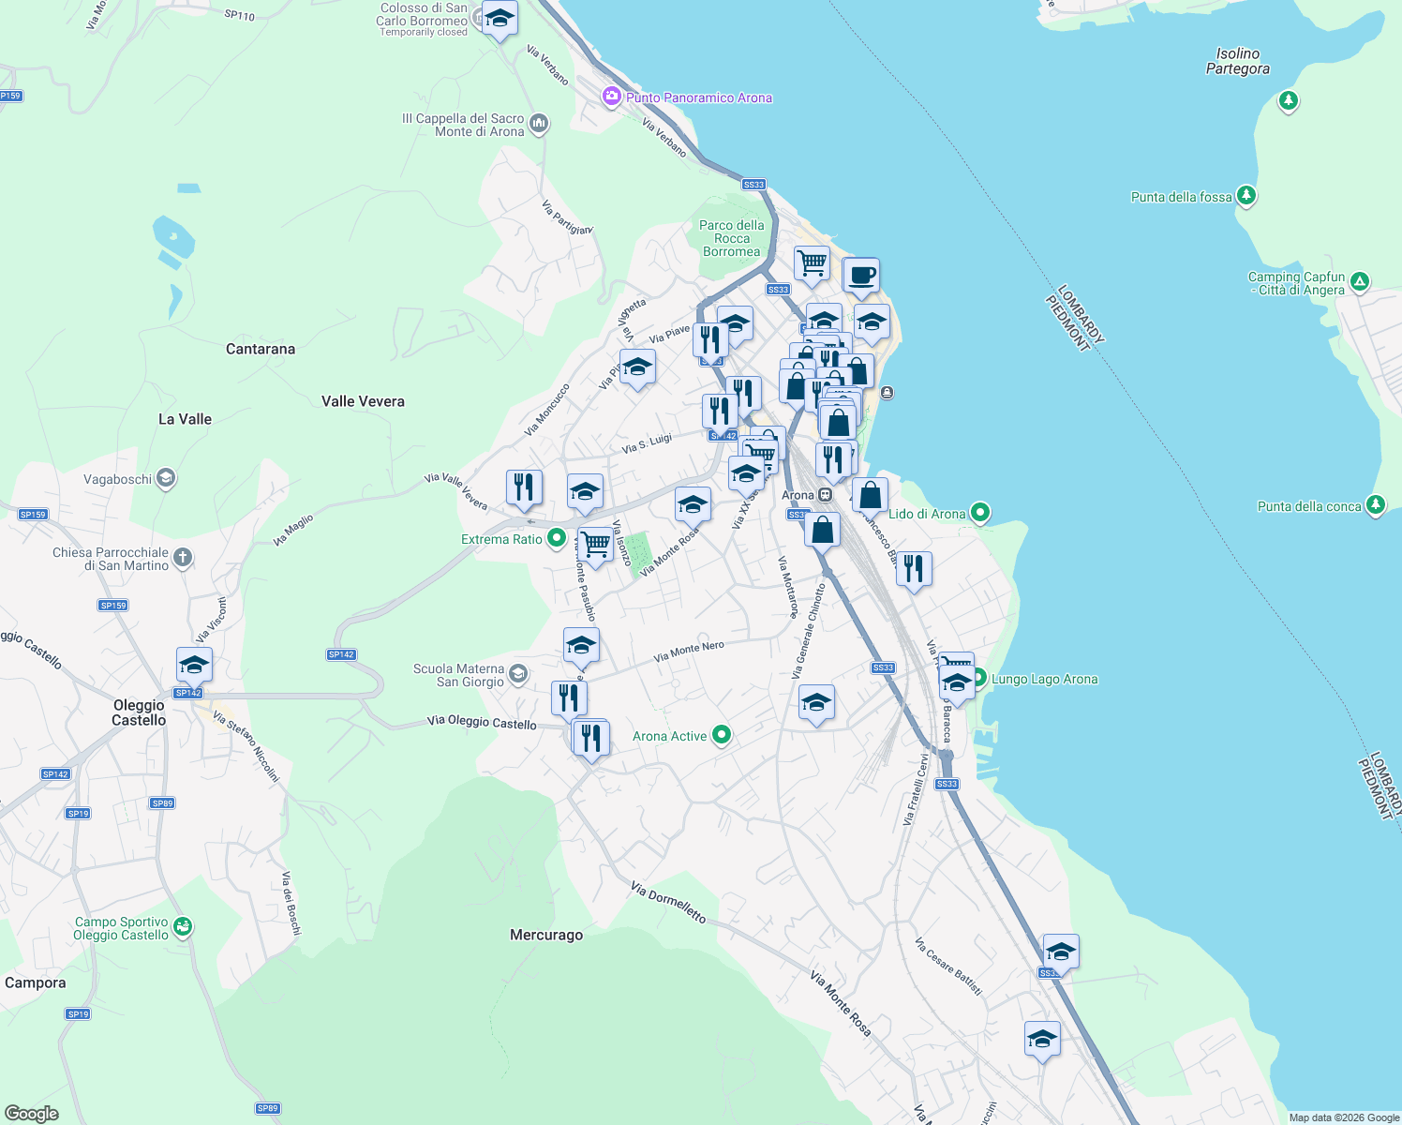Click the shopping cart icon near Parco della Rocca

point(812,263)
